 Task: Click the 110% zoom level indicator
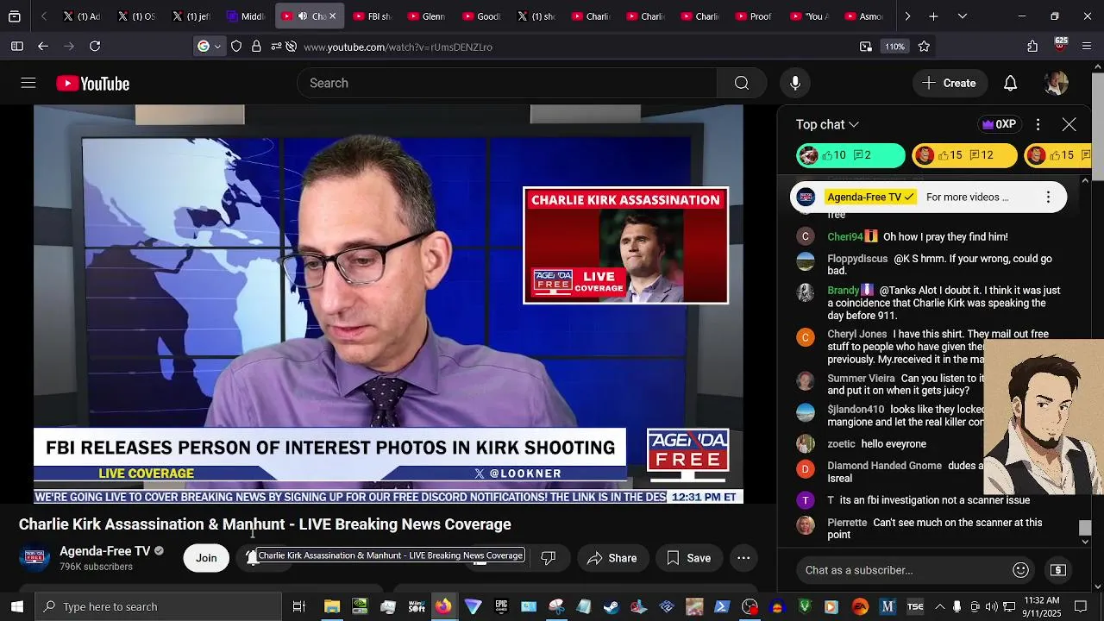(894, 47)
